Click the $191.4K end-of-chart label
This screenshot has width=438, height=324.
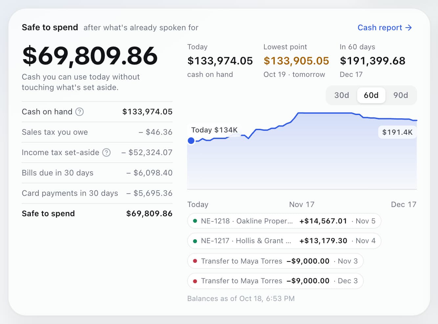pos(397,132)
